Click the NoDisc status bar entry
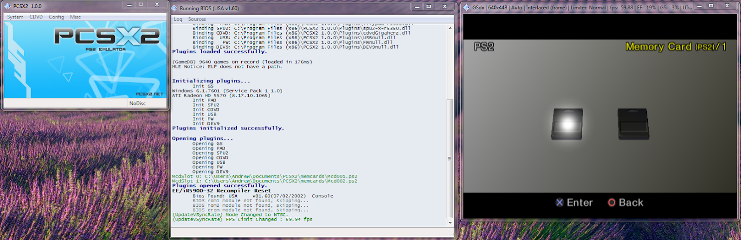Image resolution: width=741 pixels, height=240 pixels. (137, 103)
